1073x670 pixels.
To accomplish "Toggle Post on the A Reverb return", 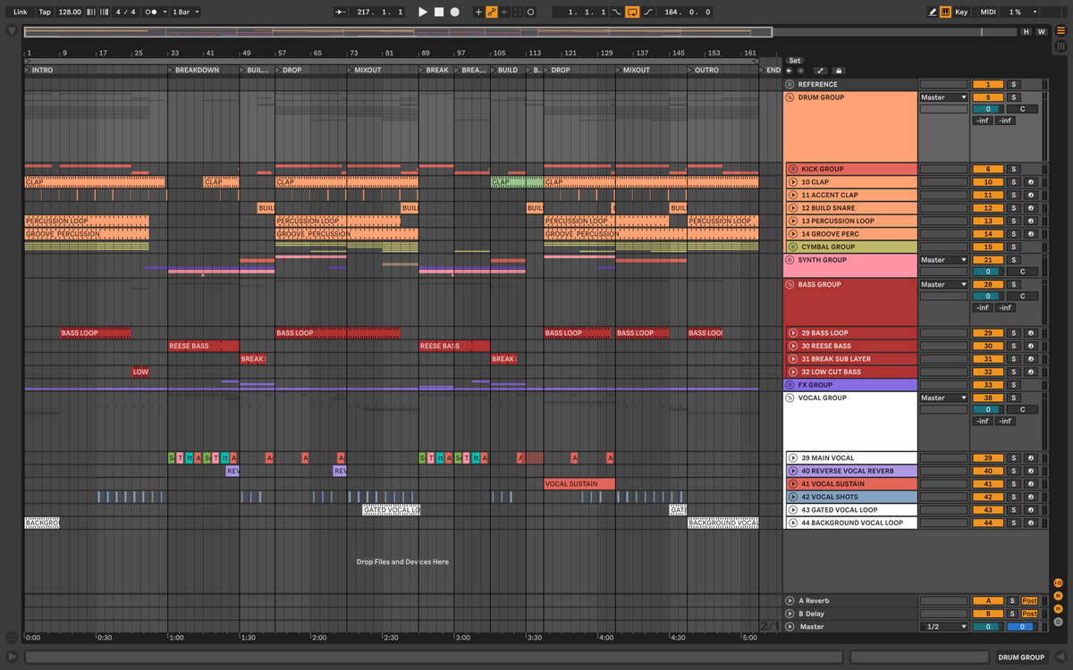I will [1029, 601].
